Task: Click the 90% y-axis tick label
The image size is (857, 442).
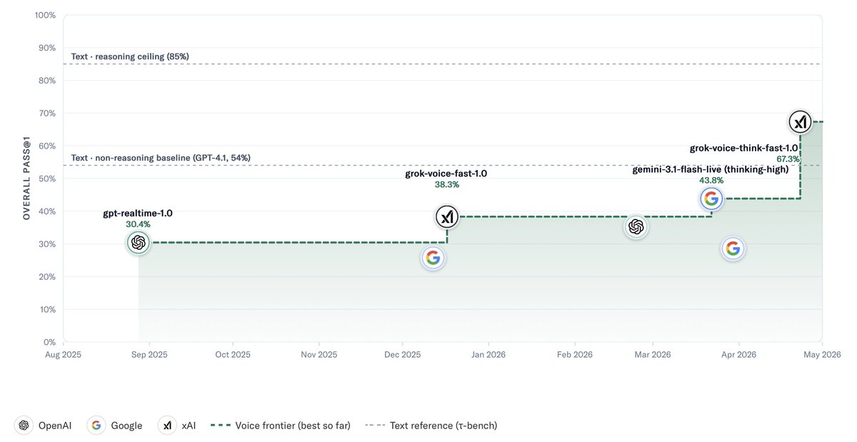Action: click(47, 48)
